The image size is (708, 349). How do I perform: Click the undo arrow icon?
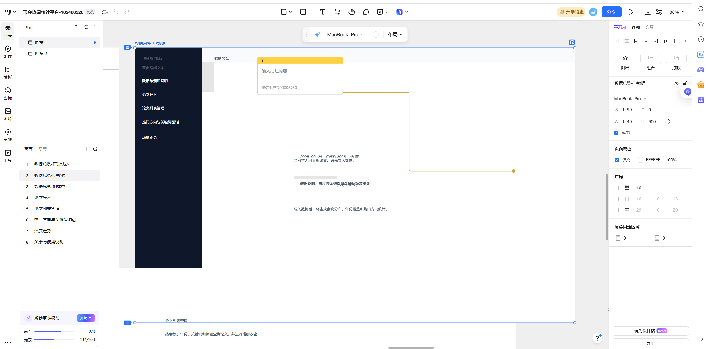click(116, 12)
